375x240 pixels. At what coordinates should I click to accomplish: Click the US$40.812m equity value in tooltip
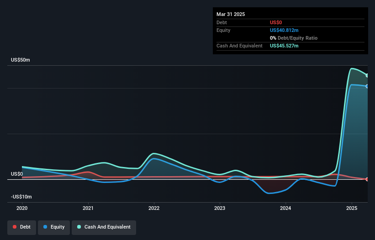[x=284, y=30]
